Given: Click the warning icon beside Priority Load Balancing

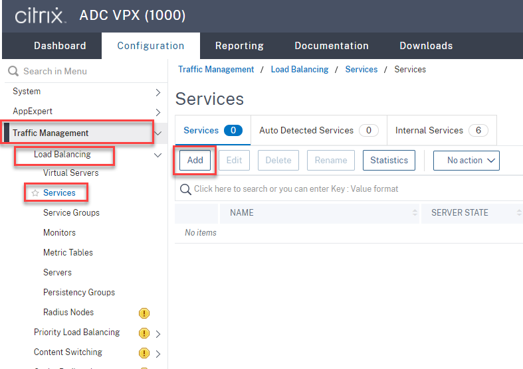Looking at the screenshot, I should (144, 333).
